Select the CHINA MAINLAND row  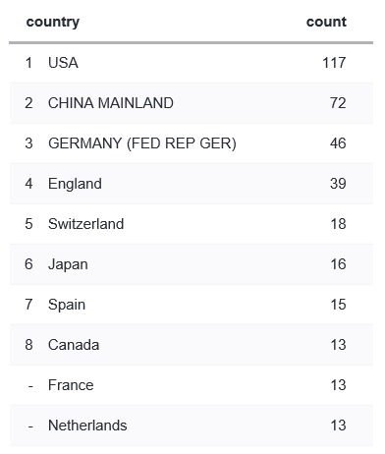point(192,103)
